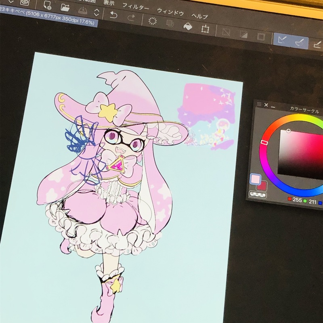This screenshot has width=323, height=323.
Task: Toggle Snap to Special Ruler
Action: pos(300,43)
